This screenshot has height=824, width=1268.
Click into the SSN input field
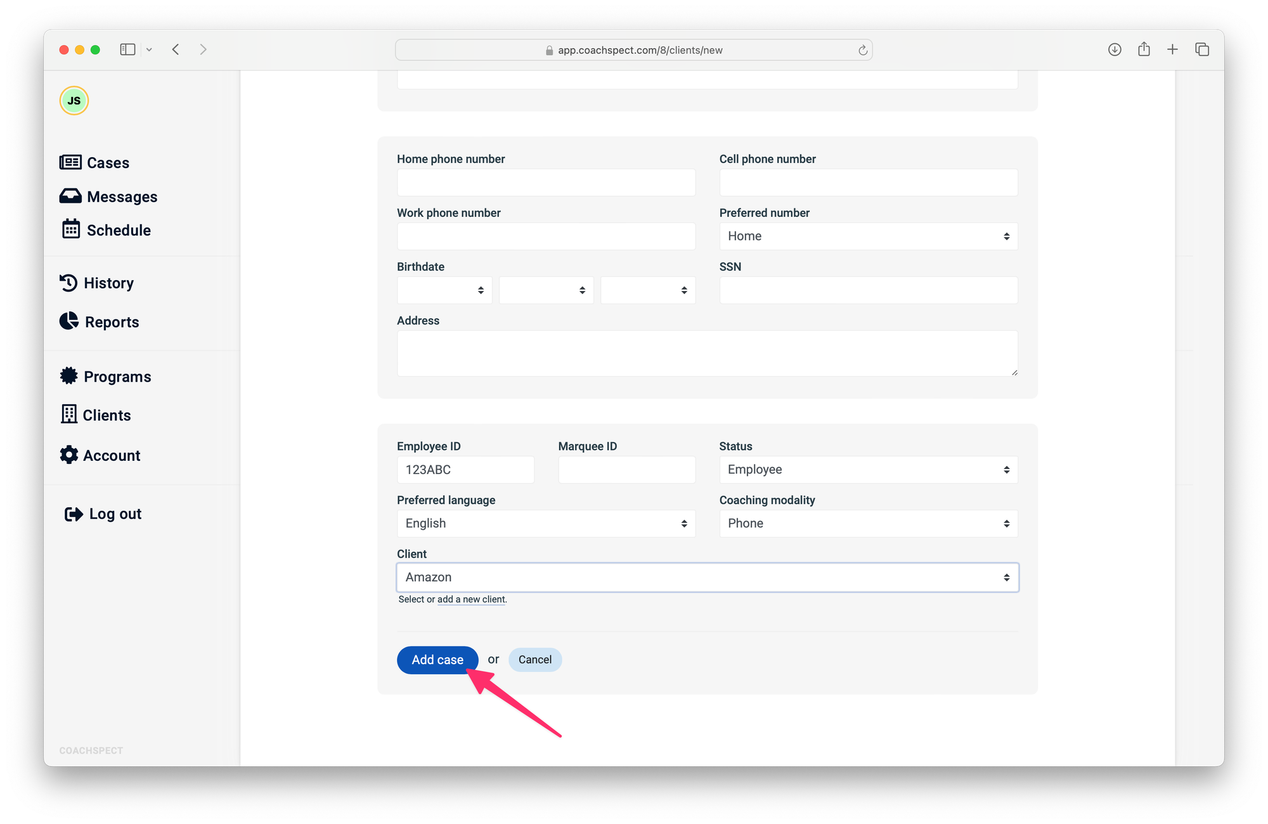868,290
